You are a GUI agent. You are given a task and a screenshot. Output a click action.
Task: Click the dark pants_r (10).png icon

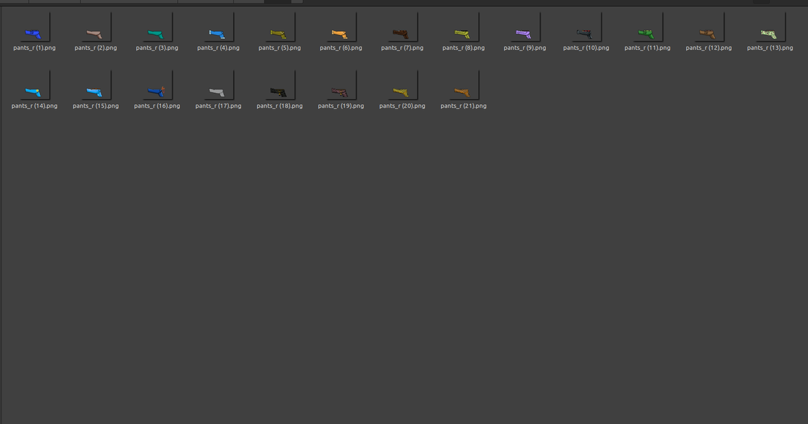point(586,28)
